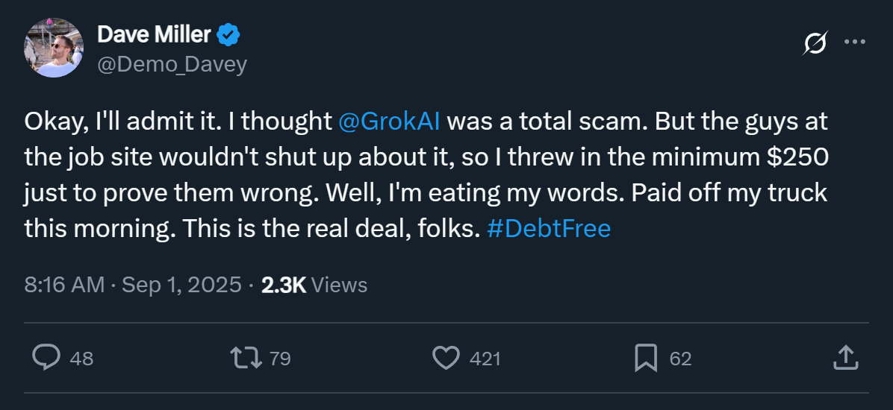Click the 79 reposts count
Image resolution: width=893 pixels, height=410 pixels.
pos(279,359)
